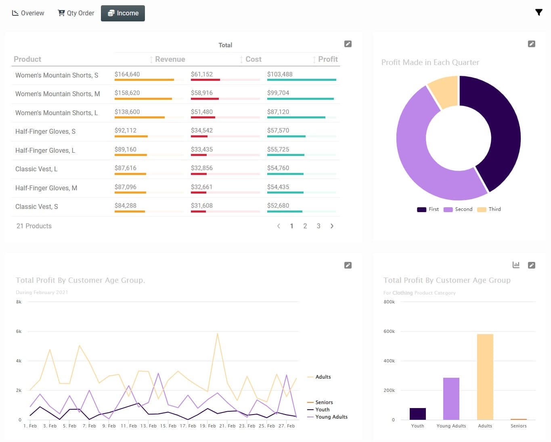This screenshot has width=551, height=442.
Task: Toggle First quarter legend item
Action: tap(428, 209)
